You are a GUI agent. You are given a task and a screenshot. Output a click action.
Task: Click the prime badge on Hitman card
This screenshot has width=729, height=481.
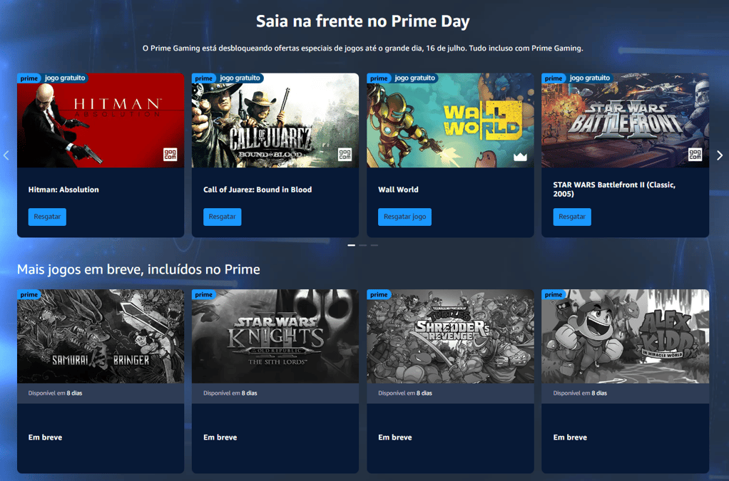[x=29, y=78]
